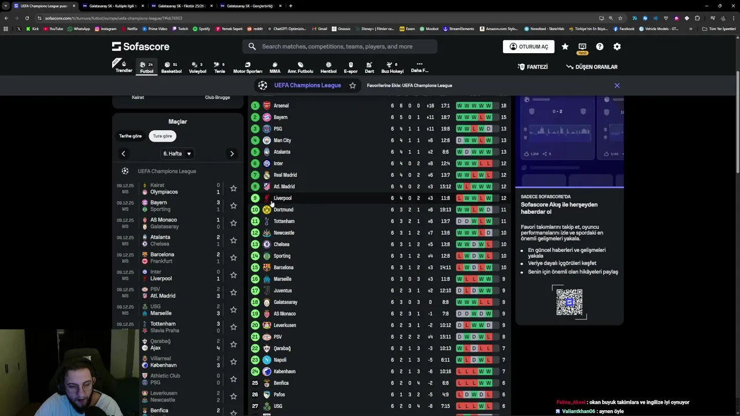The image size is (740, 416).
Task: Switch to Trendler section
Action: tap(124, 67)
